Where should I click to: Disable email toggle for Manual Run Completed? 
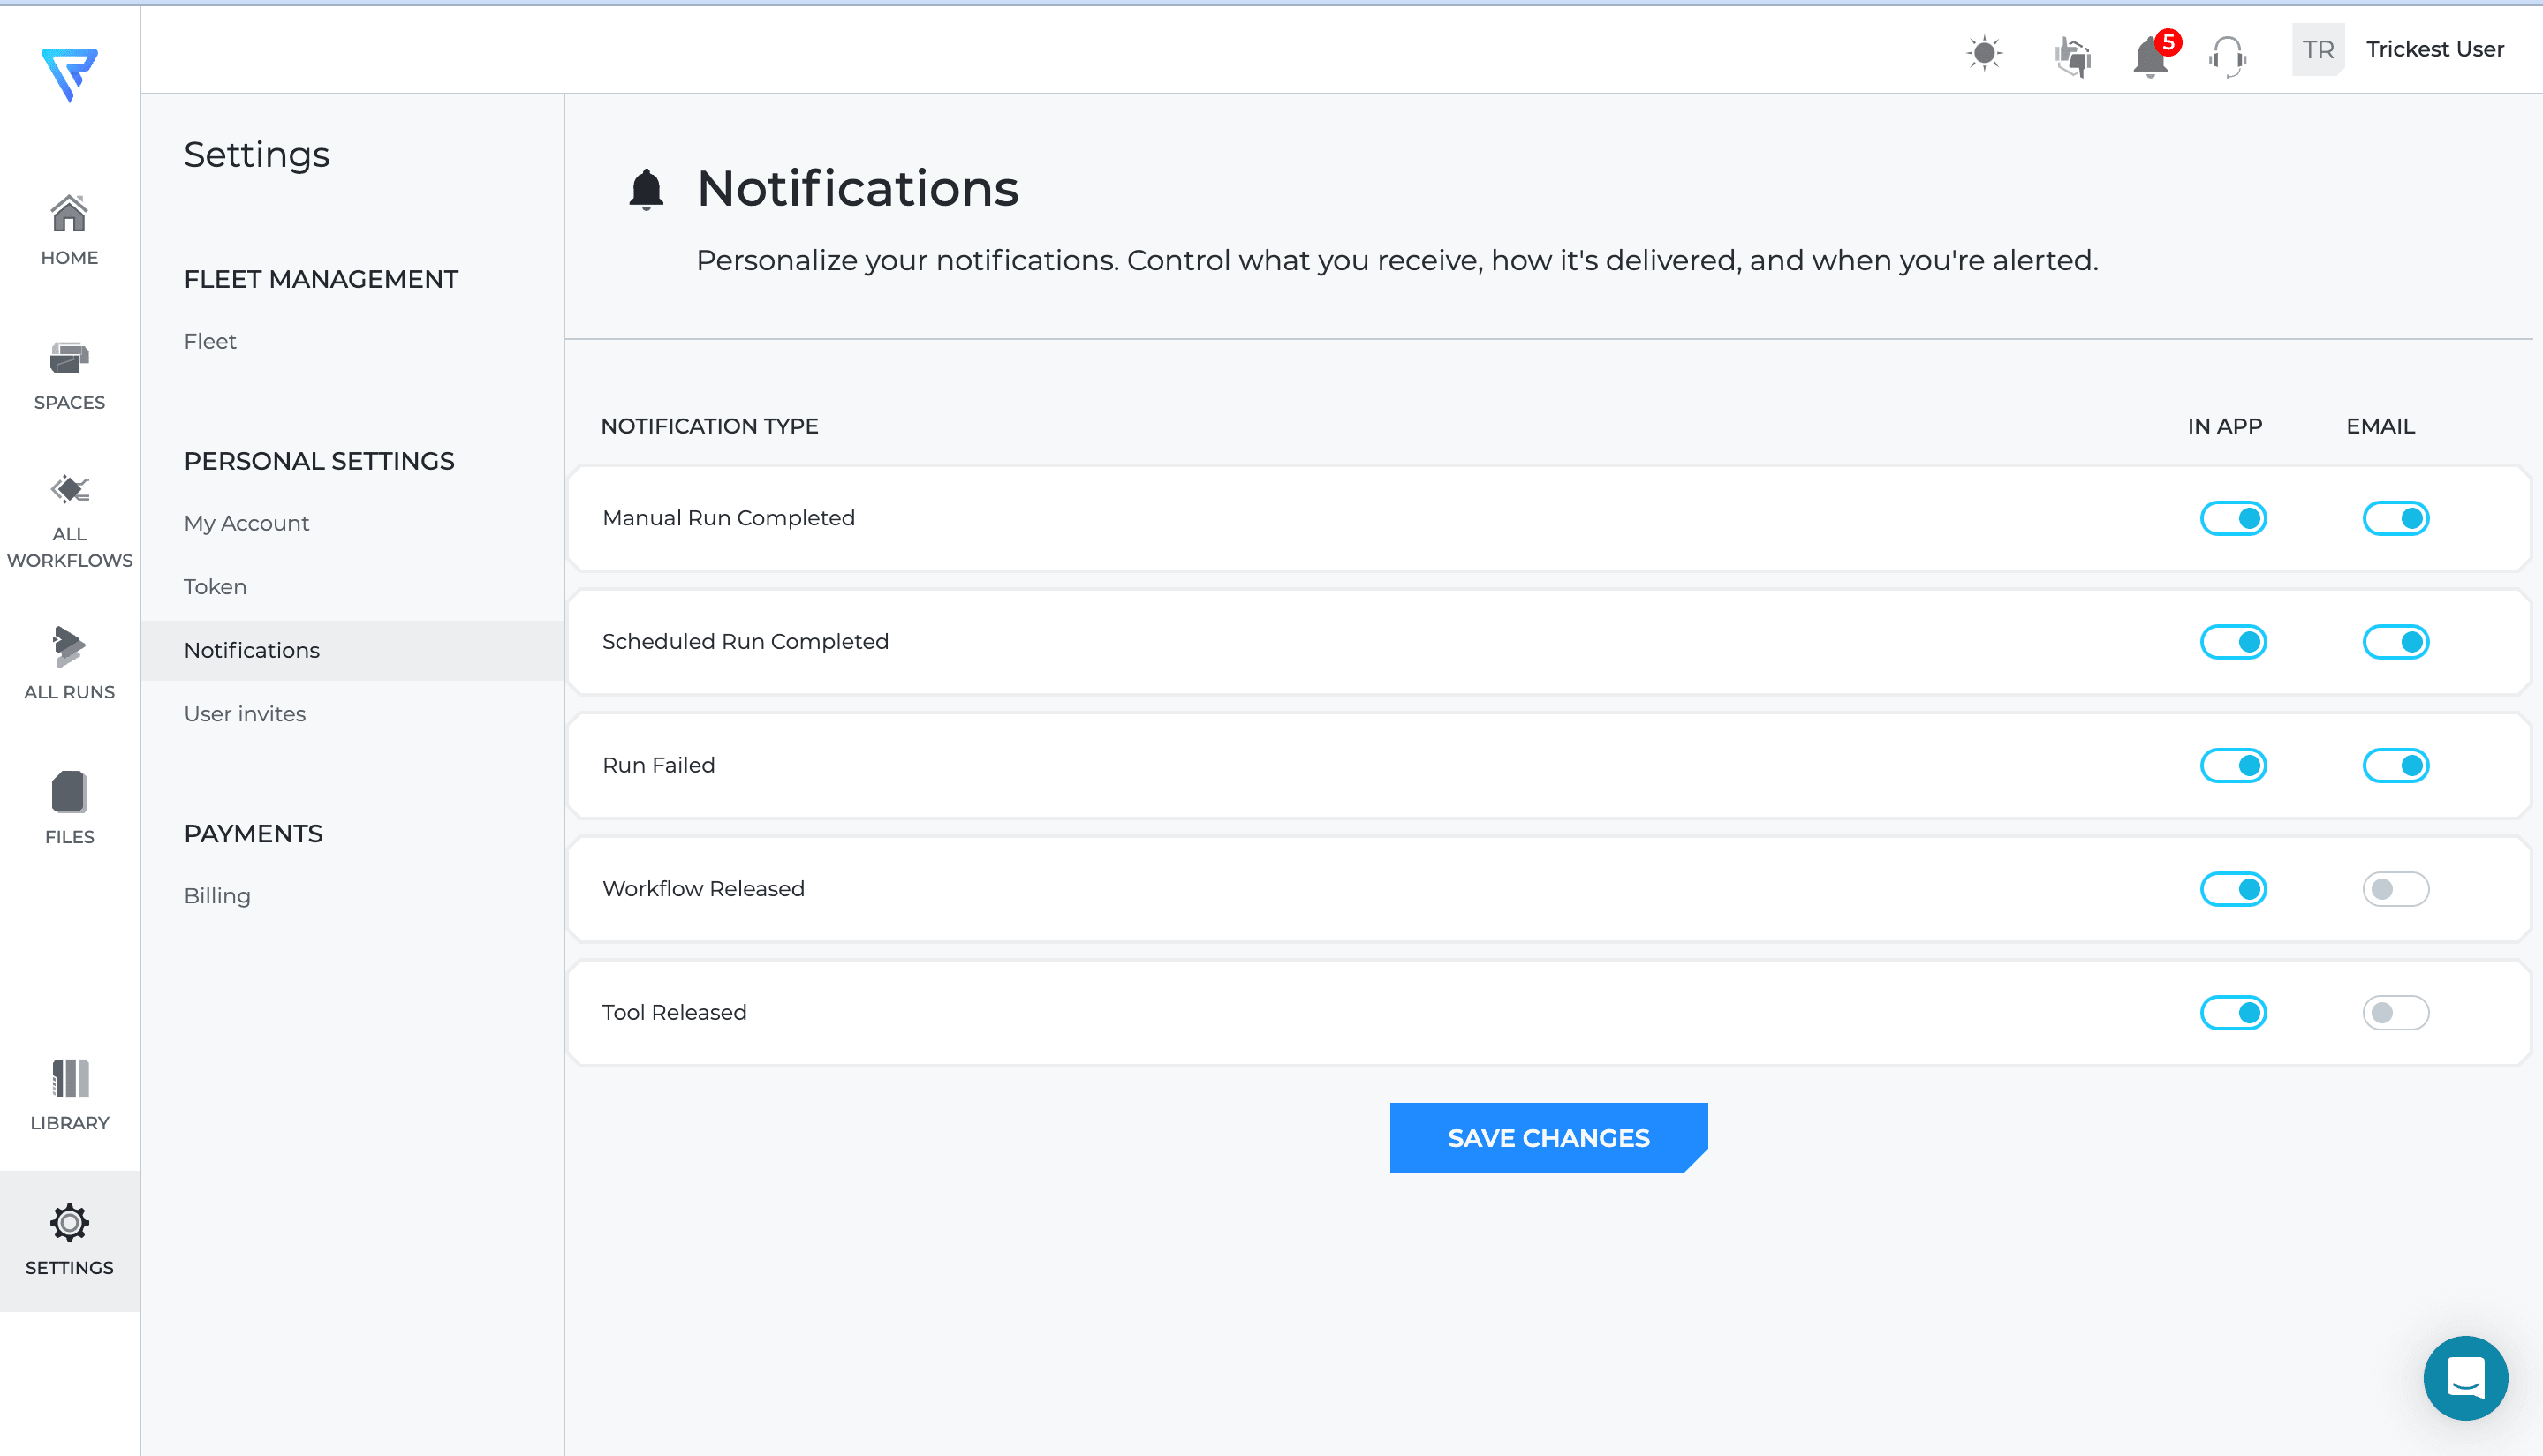pos(2396,518)
